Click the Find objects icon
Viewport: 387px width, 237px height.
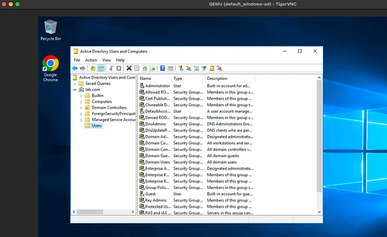212,68
